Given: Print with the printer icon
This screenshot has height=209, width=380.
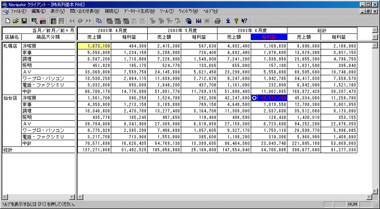Looking at the screenshot, I should pos(217,21).
